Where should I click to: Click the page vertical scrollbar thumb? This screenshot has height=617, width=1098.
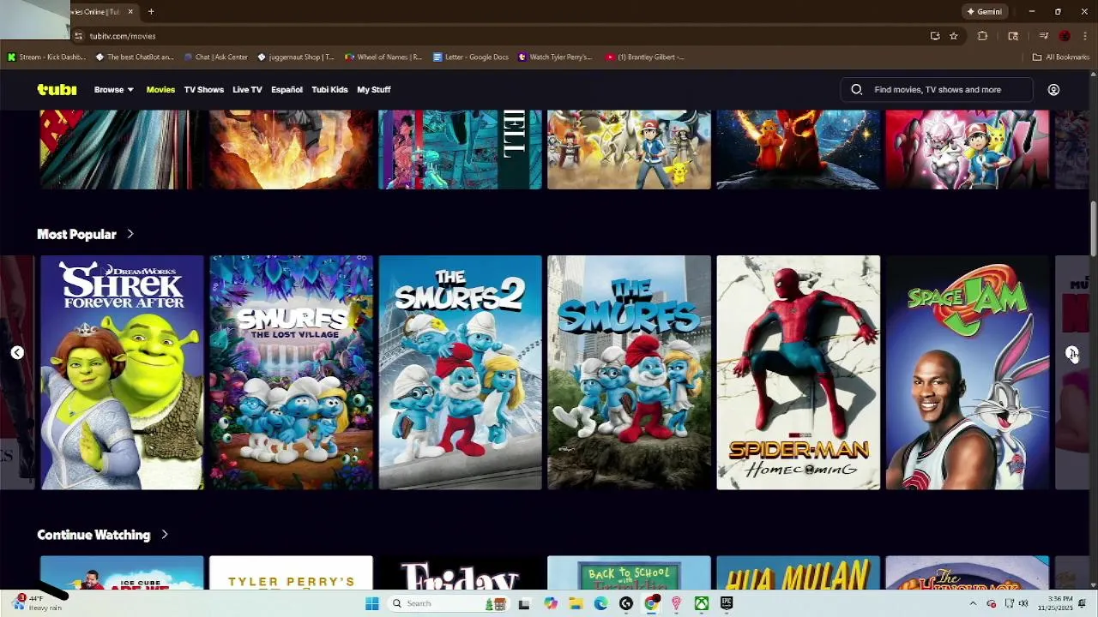(1093, 228)
